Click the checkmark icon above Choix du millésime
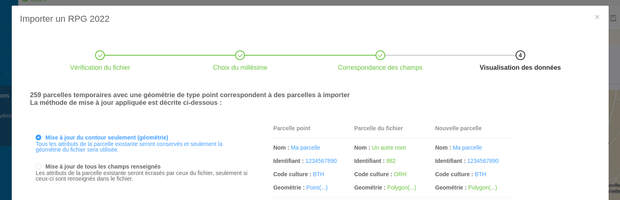The width and height of the screenshot is (620, 200). [x=240, y=55]
